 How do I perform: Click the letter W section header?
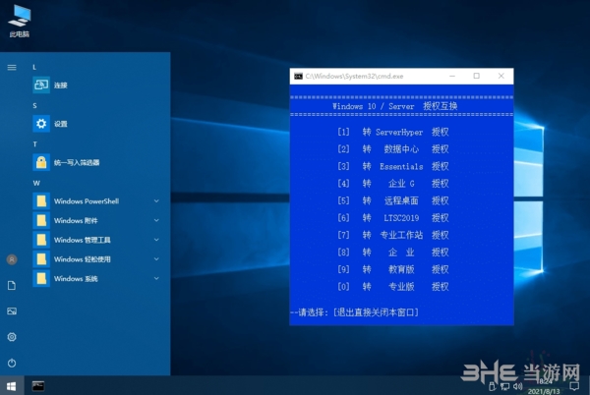[36, 183]
